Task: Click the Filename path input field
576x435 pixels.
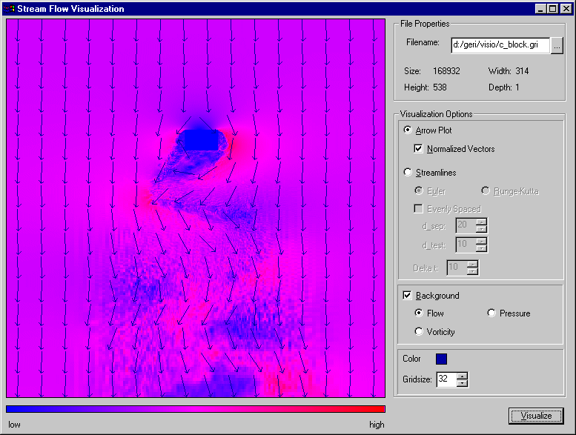Action: click(x=500, y=45)
